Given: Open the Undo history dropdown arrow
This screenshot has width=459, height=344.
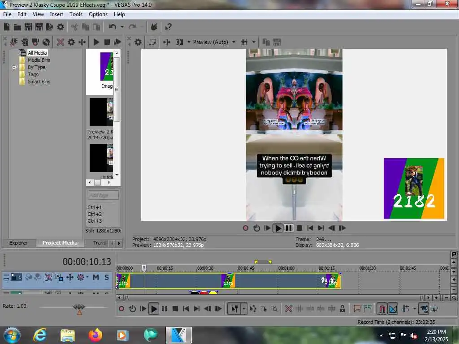Looking at the screenshot, I should tap(122, 27).
